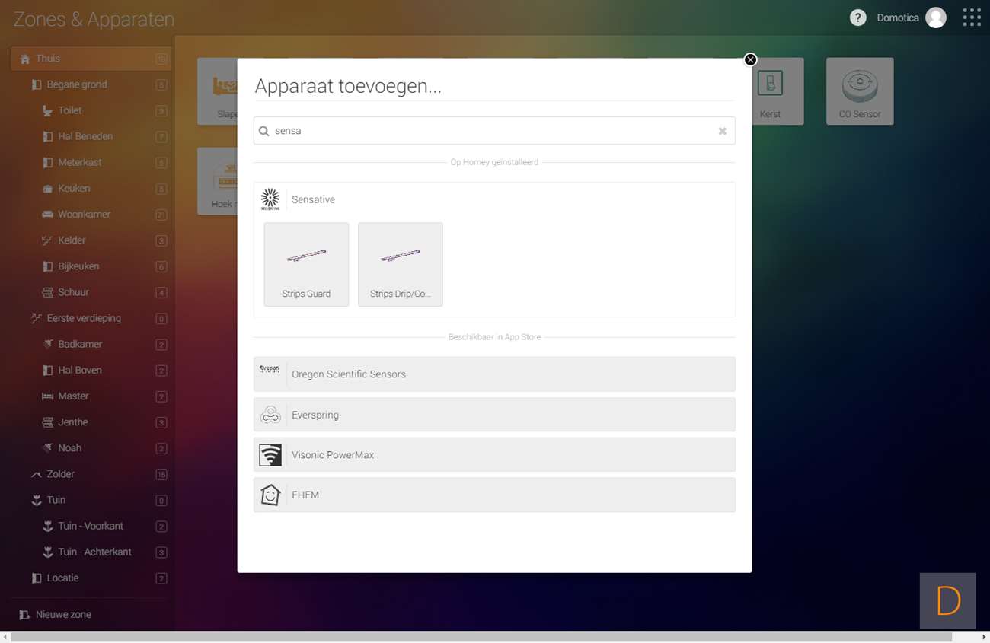990x643 pixels.
Task: Click the Thuis home icon
Action: click(25, 59)
